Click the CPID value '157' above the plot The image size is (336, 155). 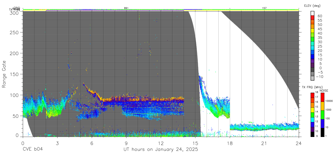pyautogui.click(x=264, y=8)
